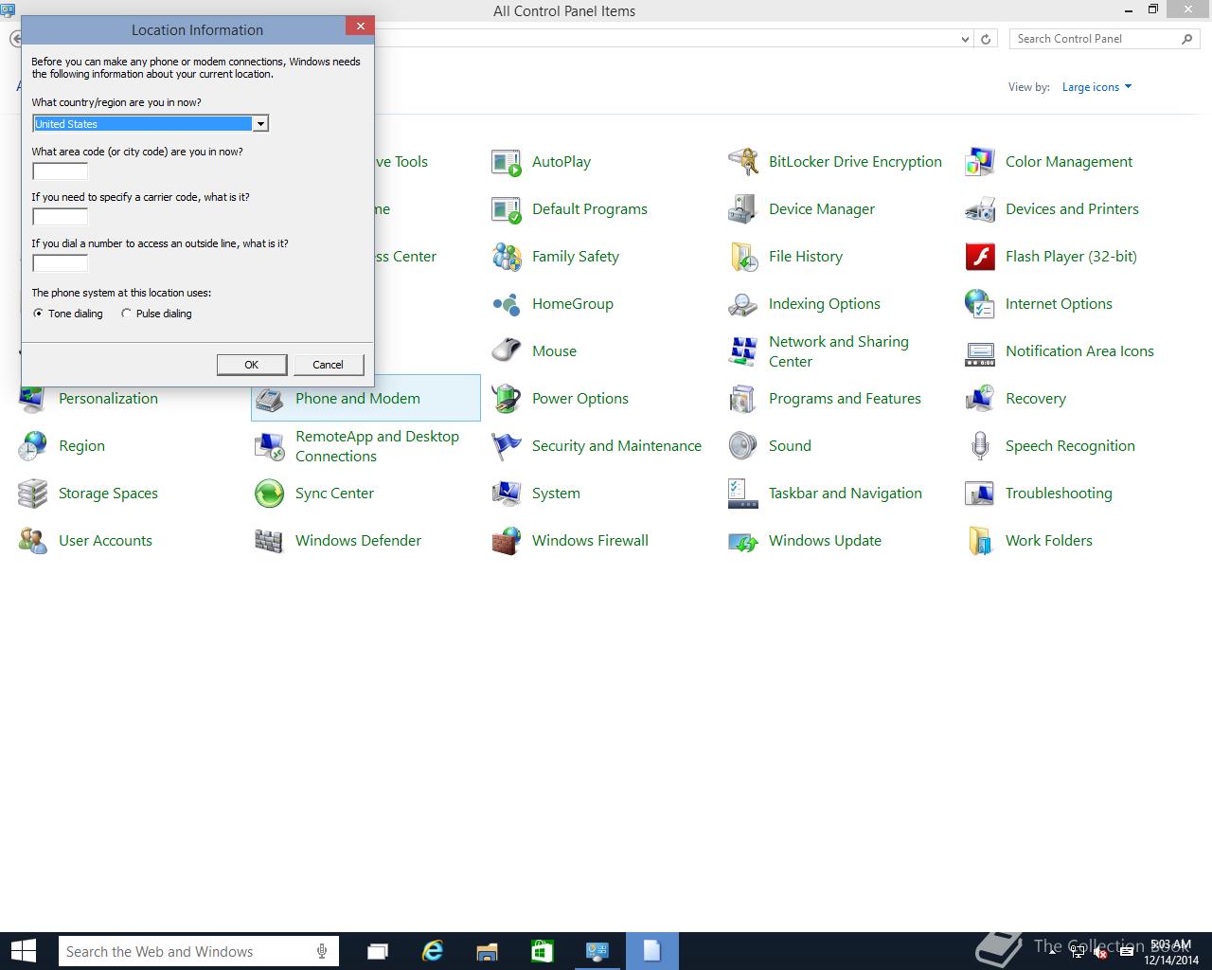Open the Work Folders icon
The image size is (1212, 970).
pyautogui.click(x=980, y=541)
